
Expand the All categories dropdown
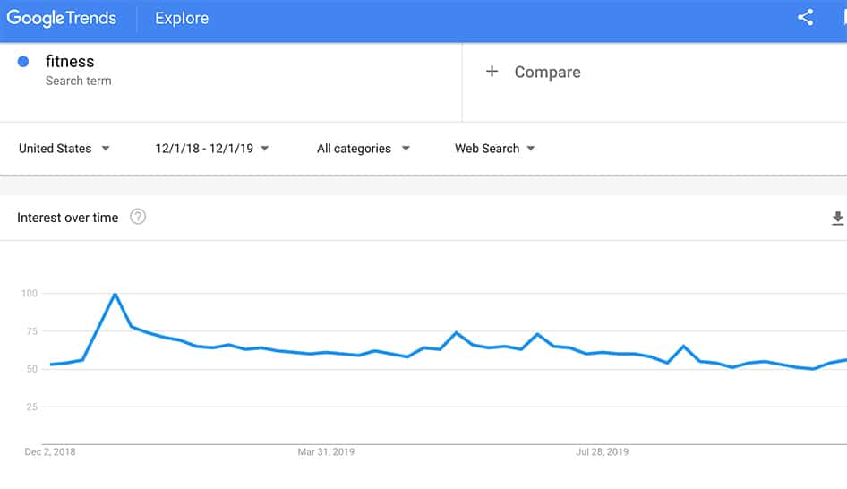click(x=364, y=149)
